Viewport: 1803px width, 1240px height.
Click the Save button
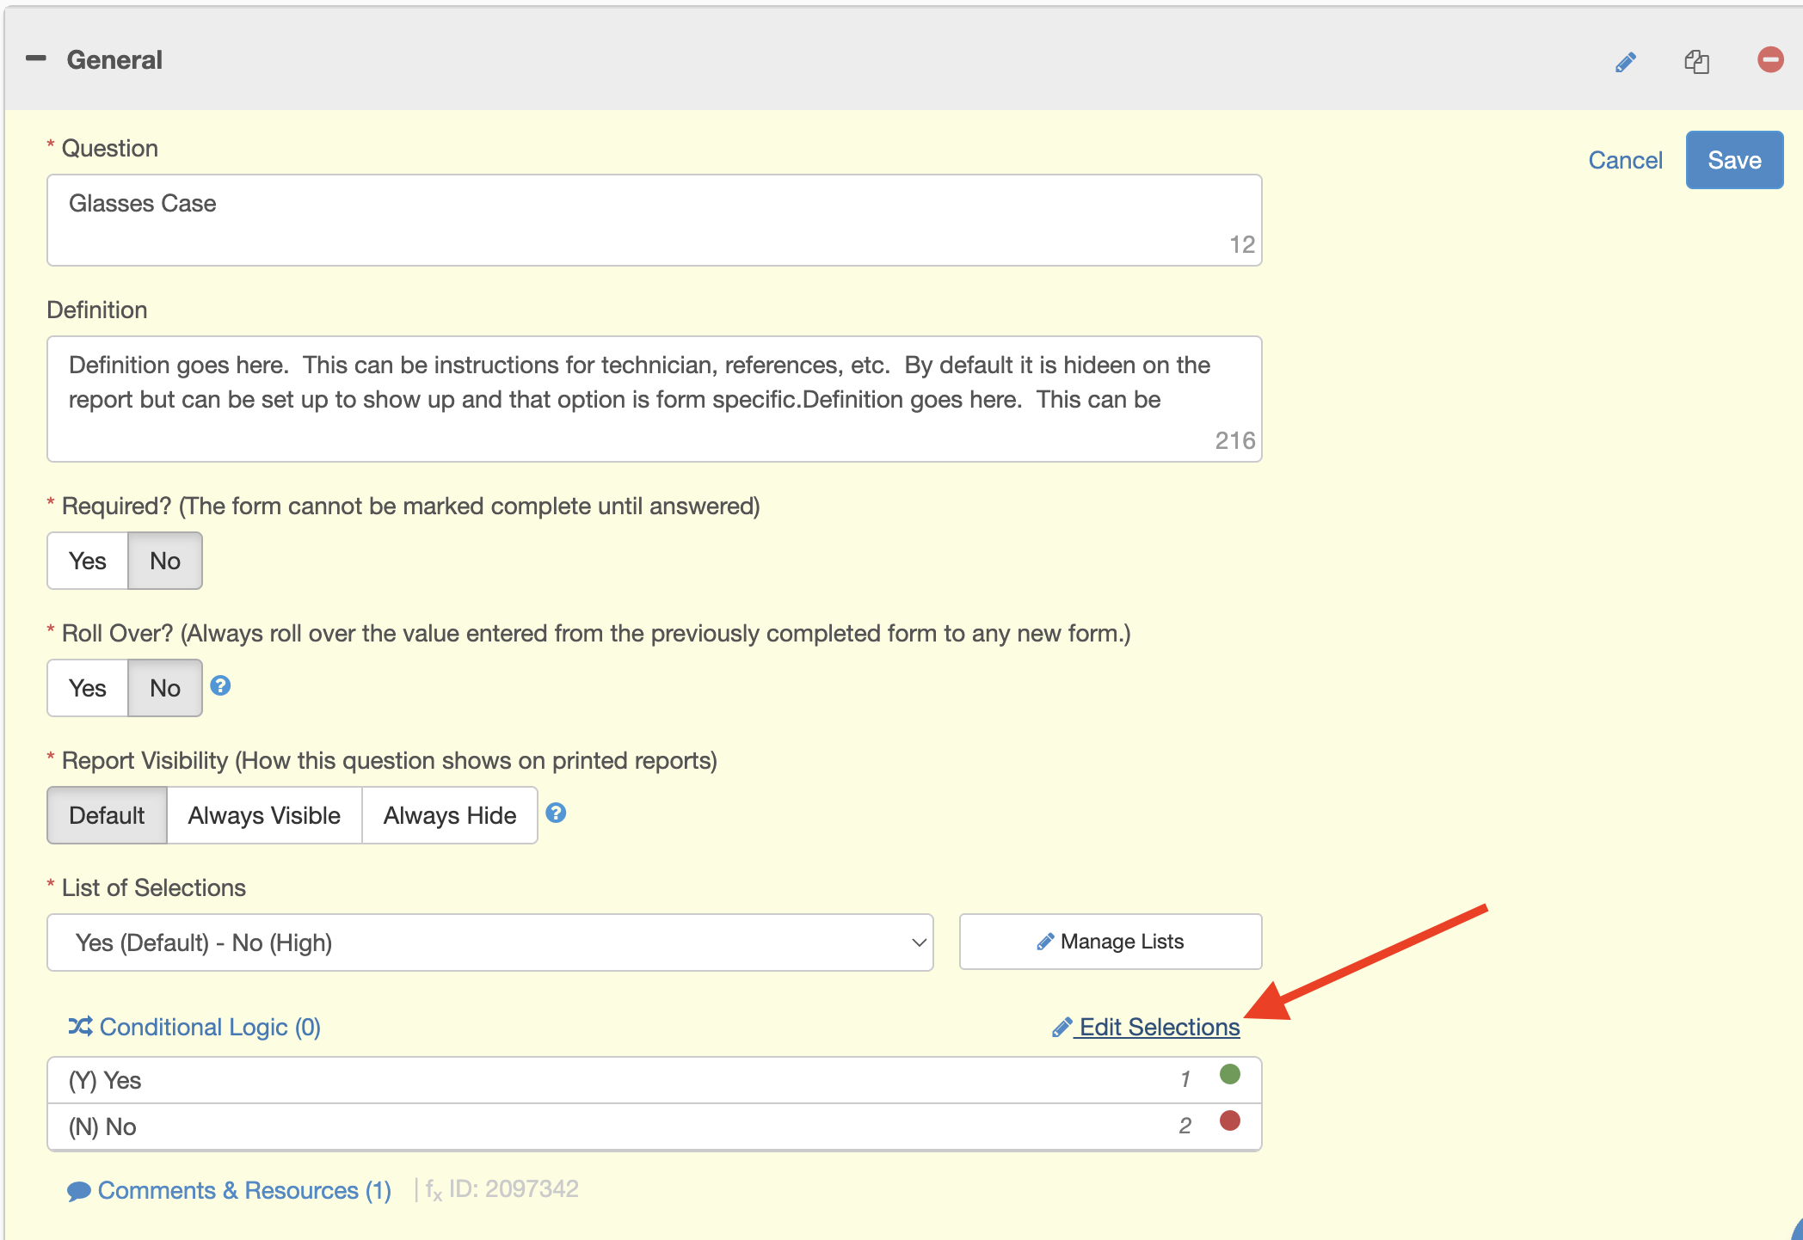pos(1733,160)
